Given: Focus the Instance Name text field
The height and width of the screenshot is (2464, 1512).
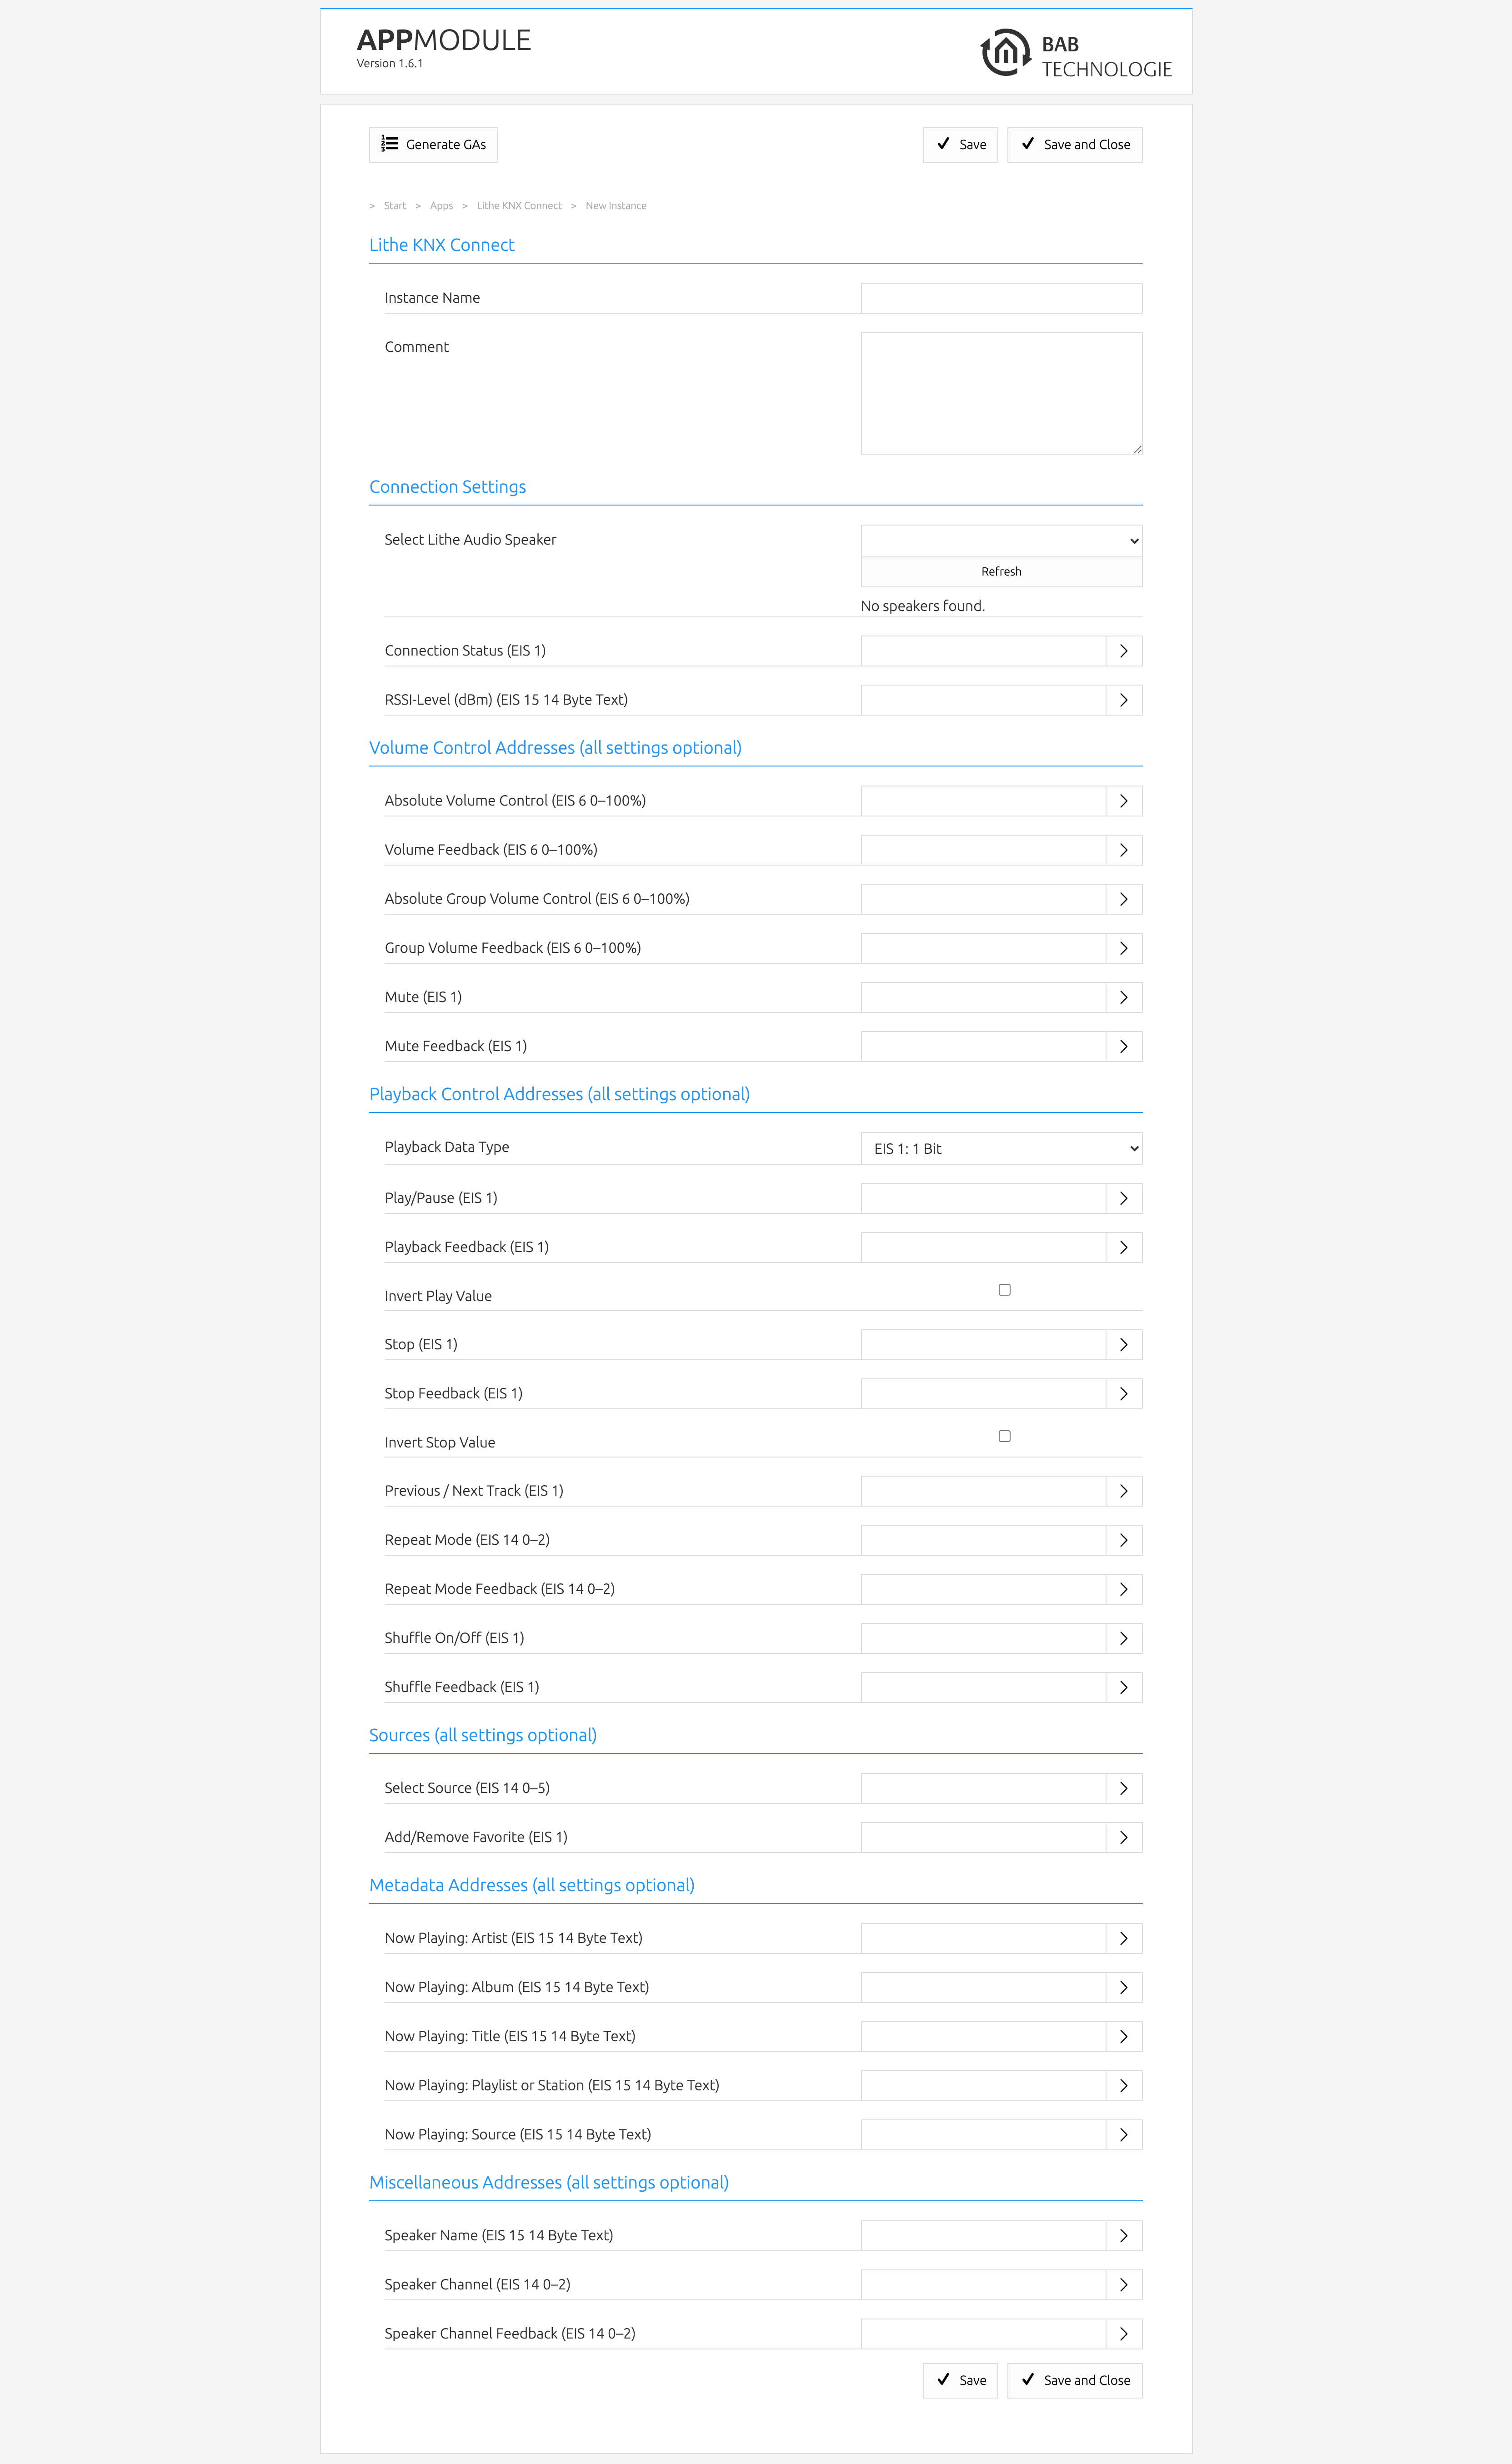Looking at the screenshot, I should (1000, 298).
